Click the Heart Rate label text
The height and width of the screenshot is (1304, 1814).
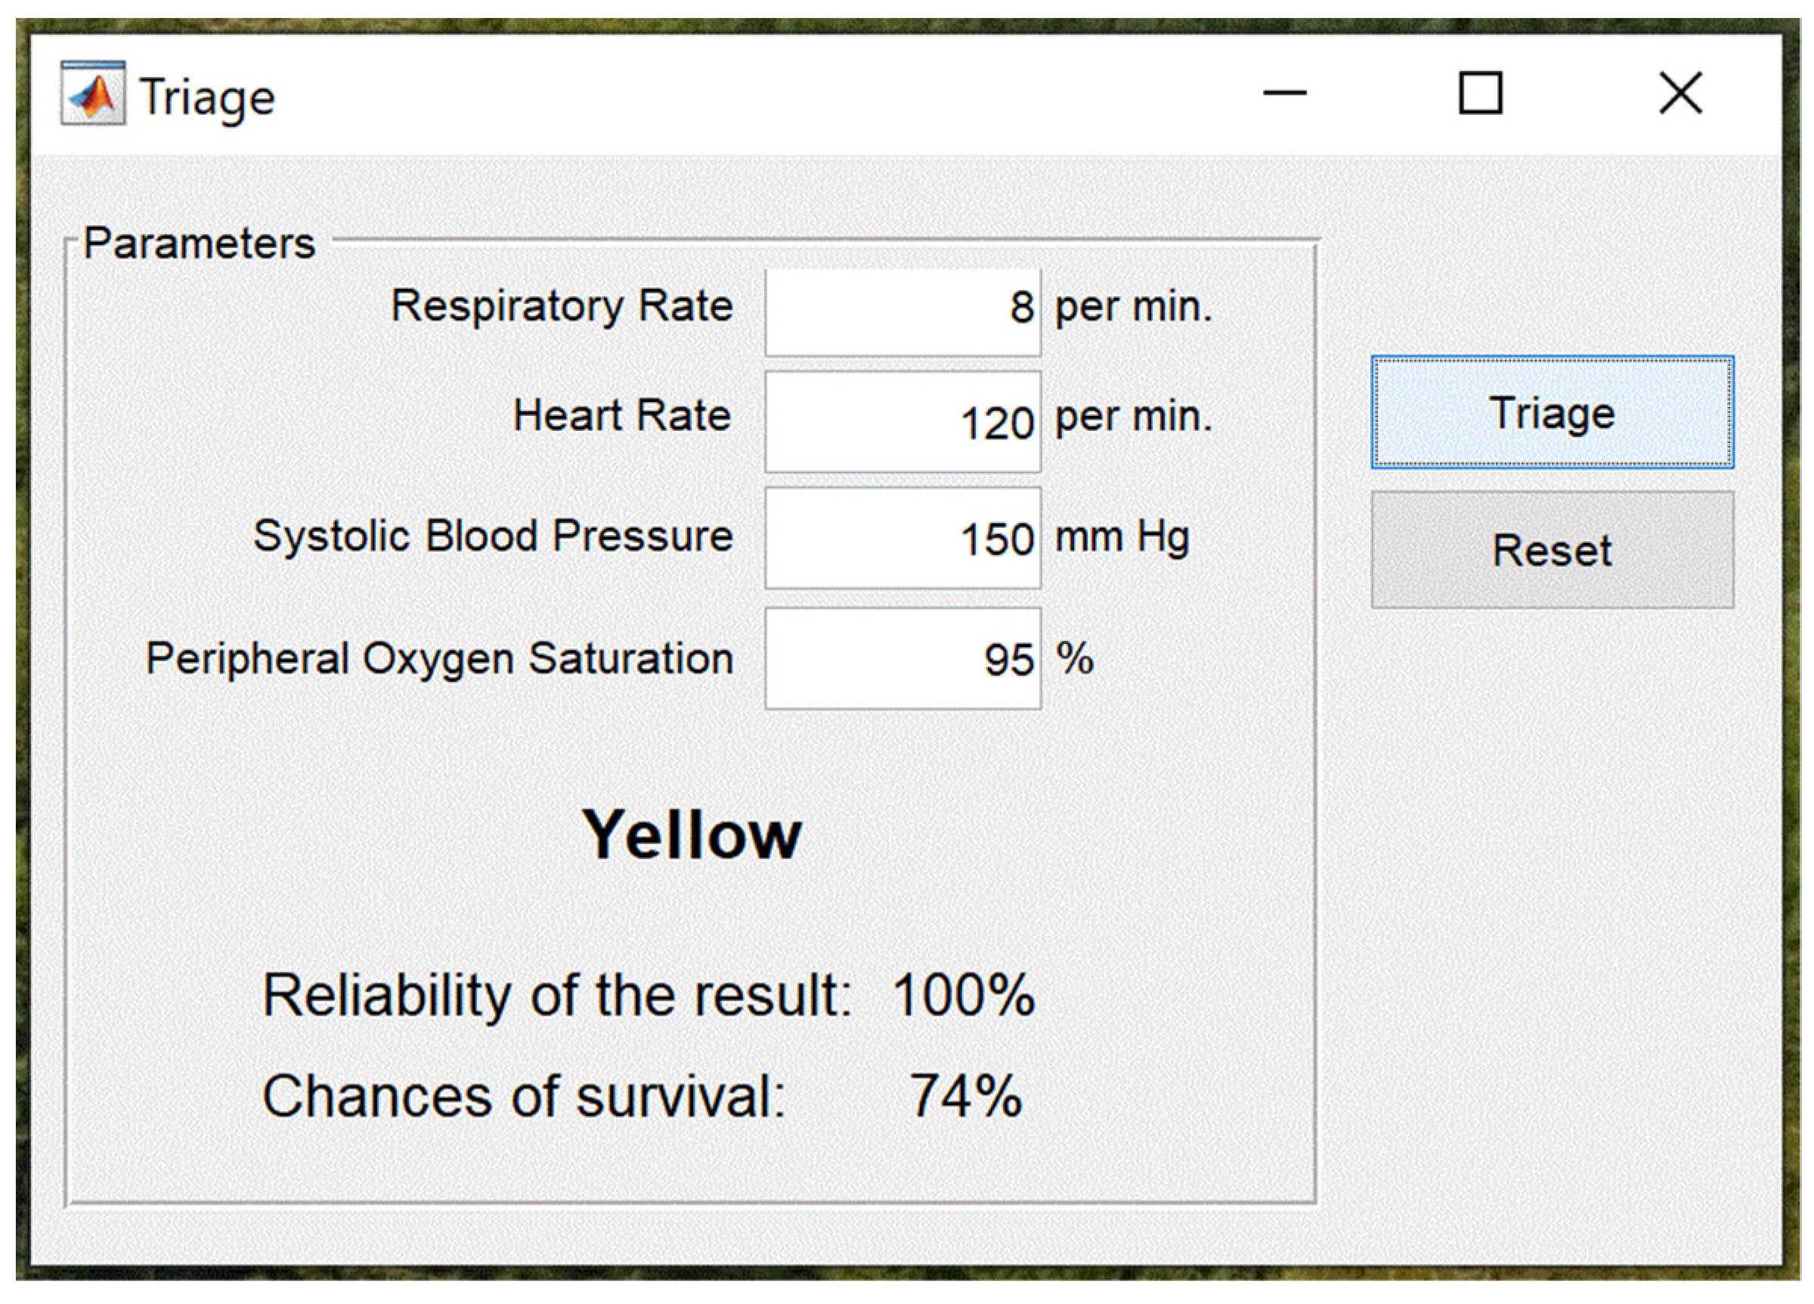point(621,416)
